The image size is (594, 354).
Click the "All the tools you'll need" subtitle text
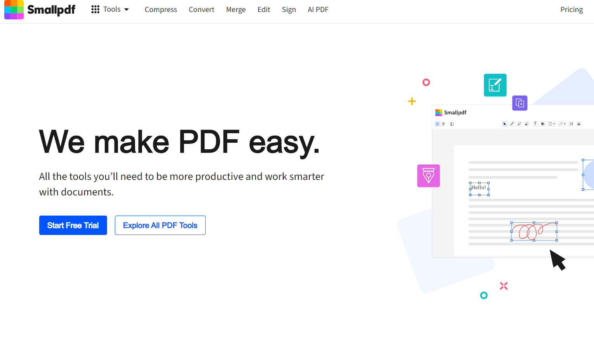pos(182,184)
